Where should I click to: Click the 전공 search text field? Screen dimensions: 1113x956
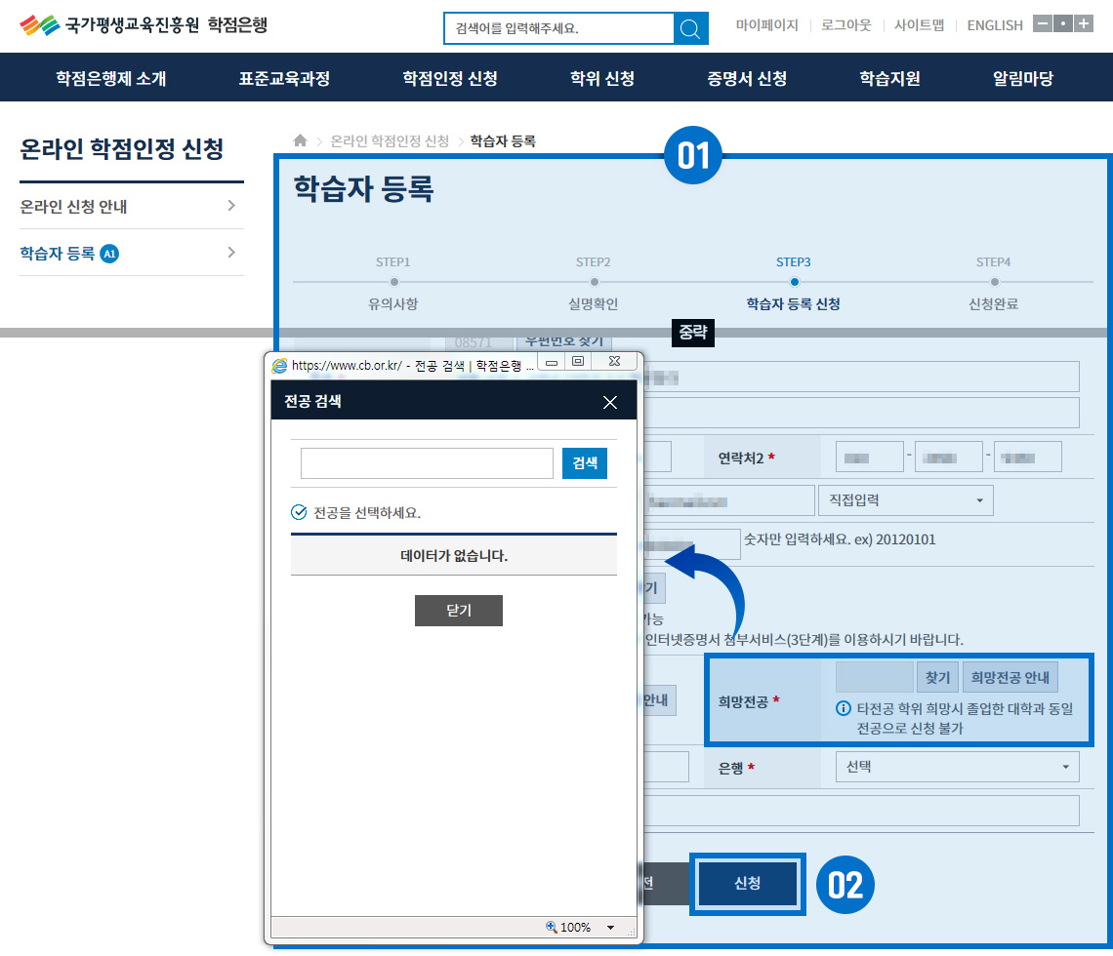(427, 463)
